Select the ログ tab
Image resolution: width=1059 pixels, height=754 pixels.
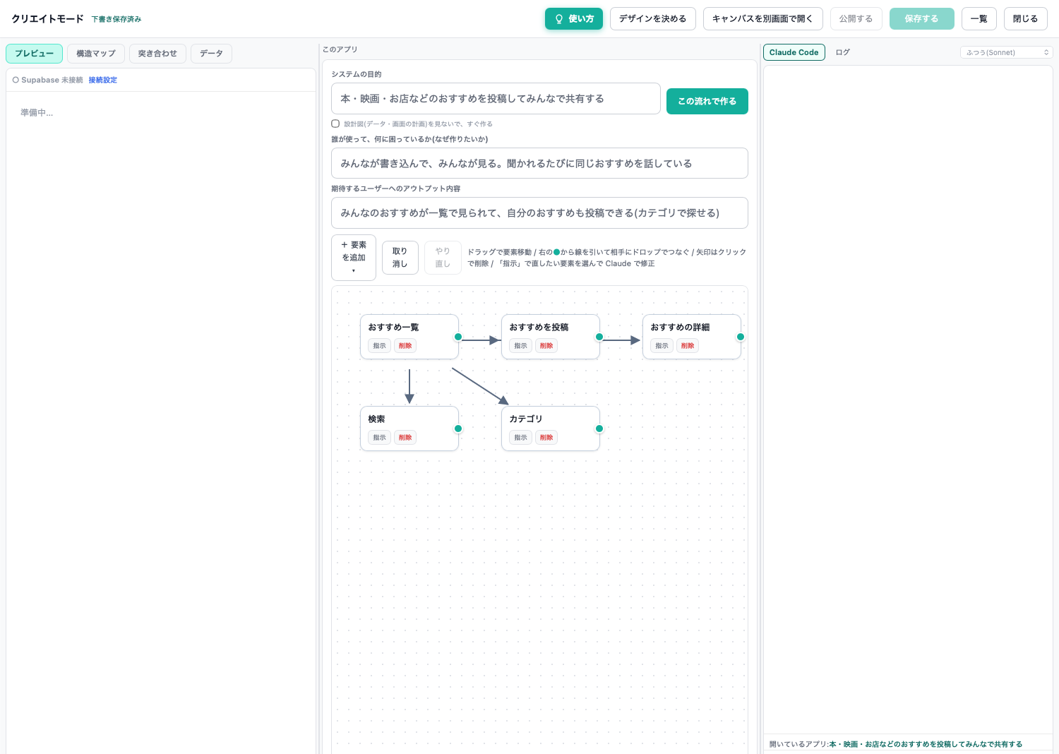coord(843,52)
